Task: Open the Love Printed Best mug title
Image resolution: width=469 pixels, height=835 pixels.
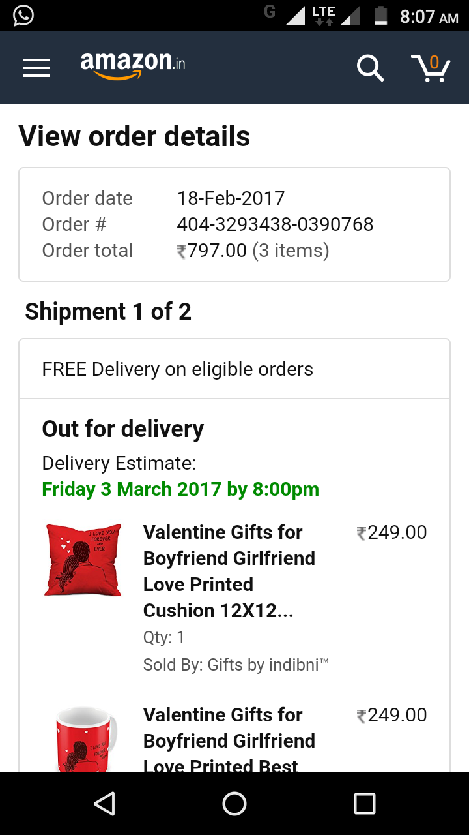Action: tap(229, 740)
